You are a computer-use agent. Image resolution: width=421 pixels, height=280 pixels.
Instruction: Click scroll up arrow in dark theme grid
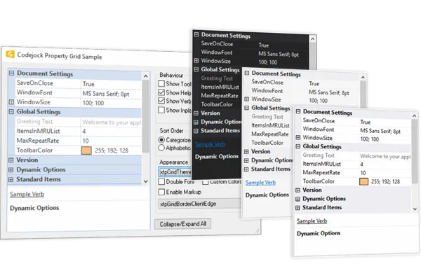coord(312,39)
